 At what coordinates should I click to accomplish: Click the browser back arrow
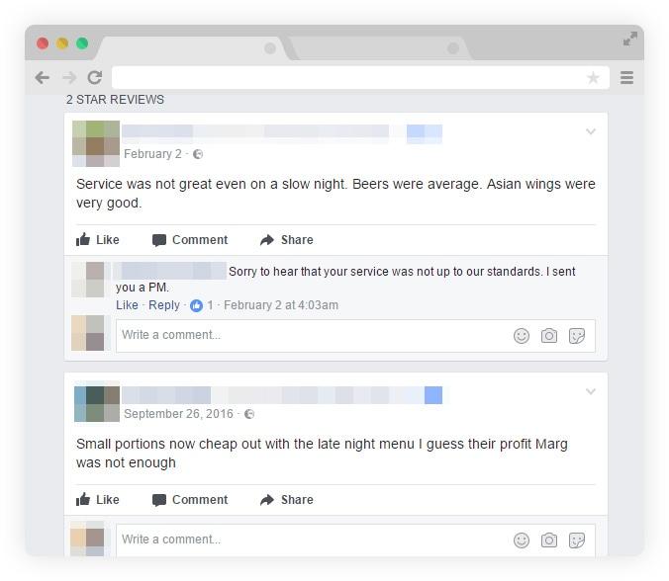point(43,77)
